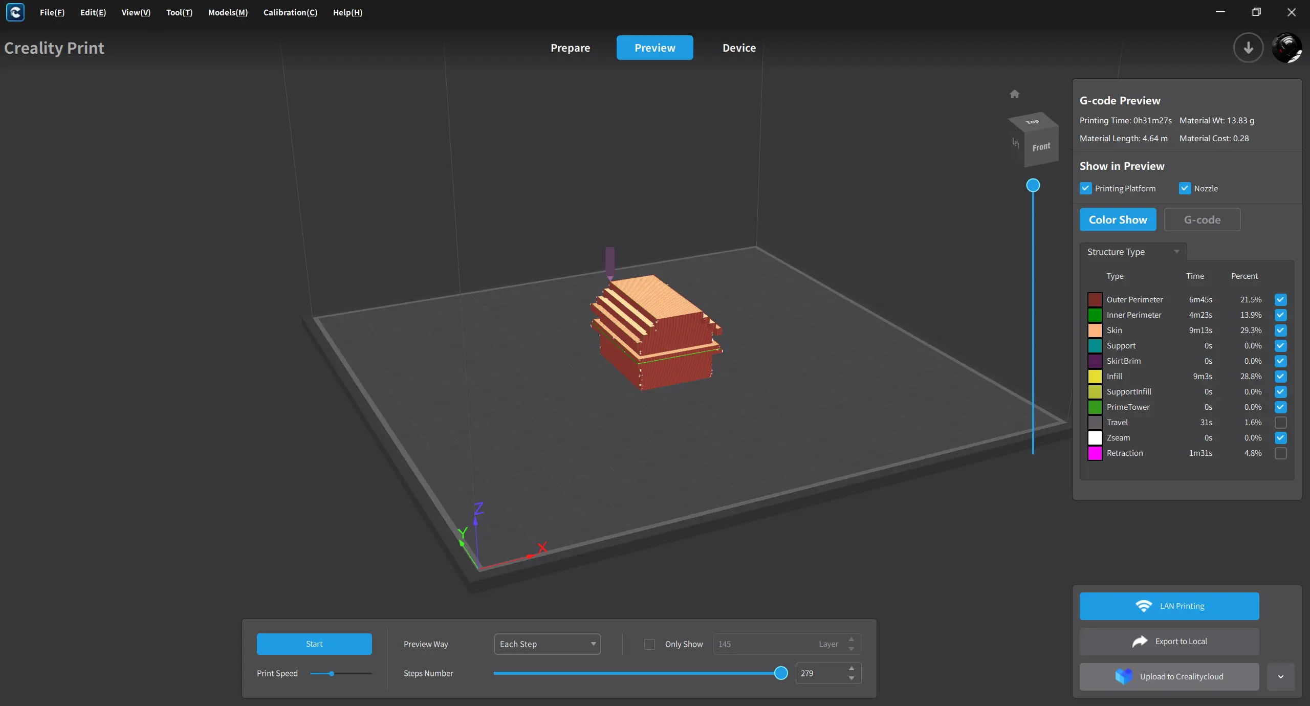Click the LAN Printing wifi icon
Image resolution: width=1310 pixels, height=706 pixels.
[1144, 606]
